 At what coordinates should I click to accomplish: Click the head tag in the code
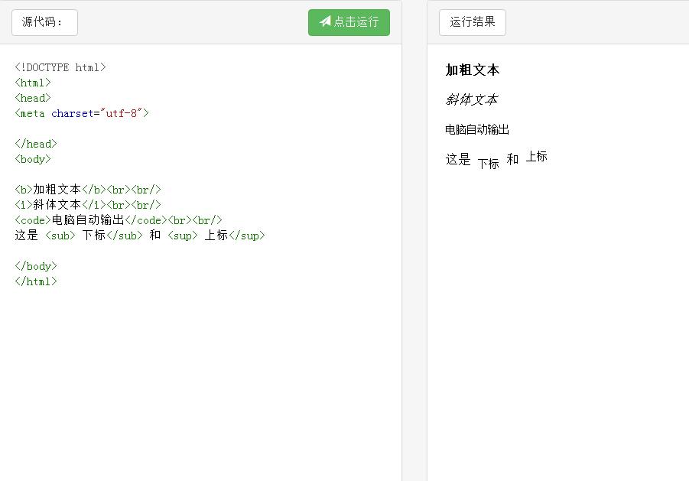coord(32,98)
